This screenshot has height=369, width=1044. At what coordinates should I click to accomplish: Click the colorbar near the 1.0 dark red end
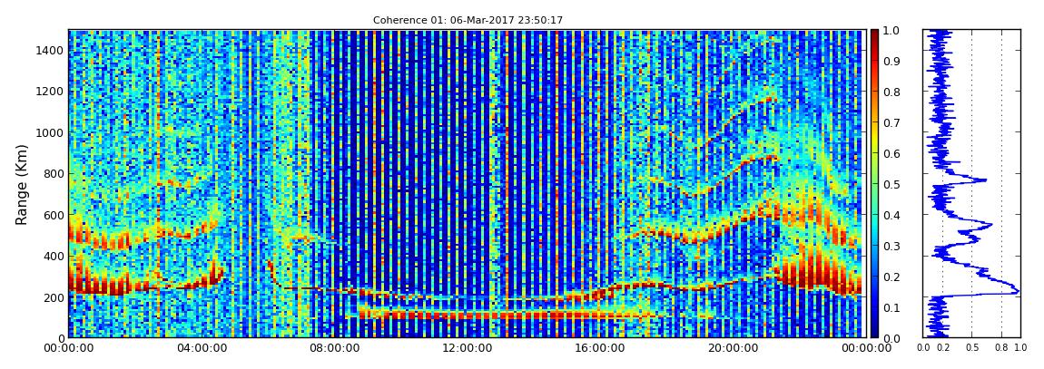874,34
